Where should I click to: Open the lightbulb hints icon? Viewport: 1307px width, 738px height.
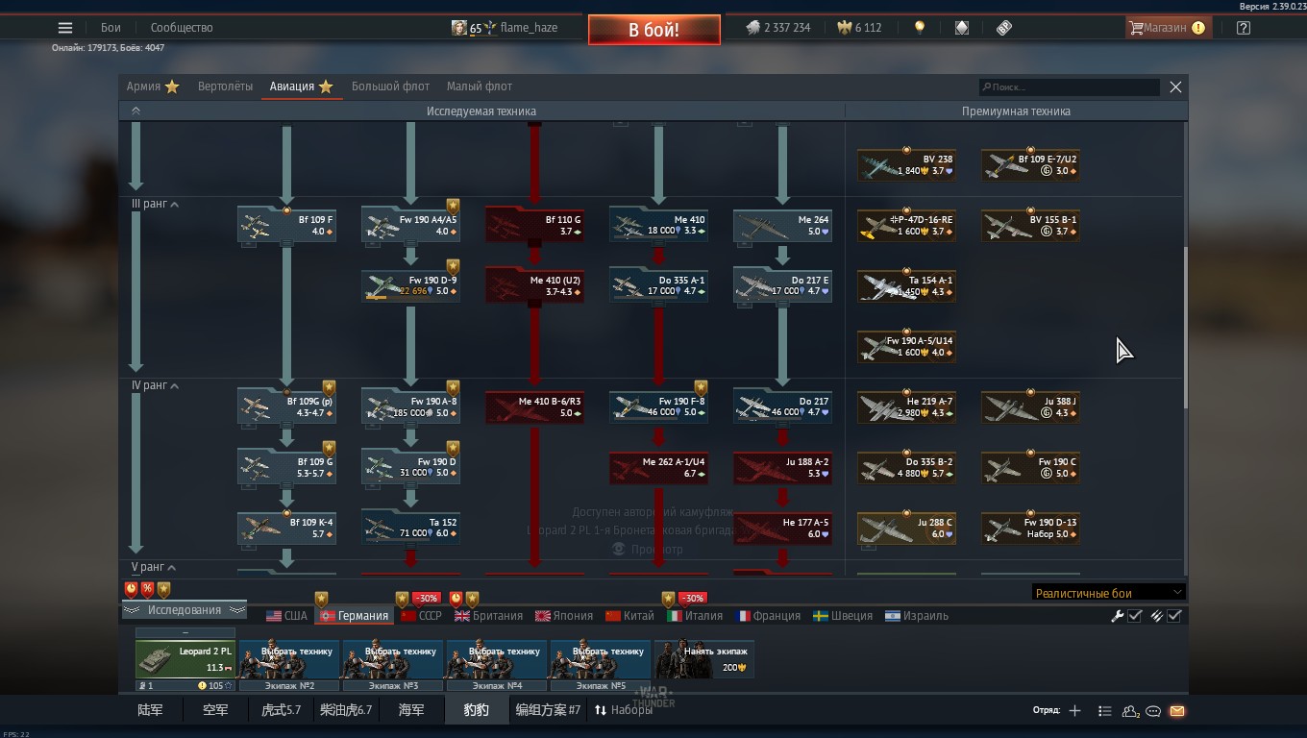pyautogui.click(x=920, y=28)
